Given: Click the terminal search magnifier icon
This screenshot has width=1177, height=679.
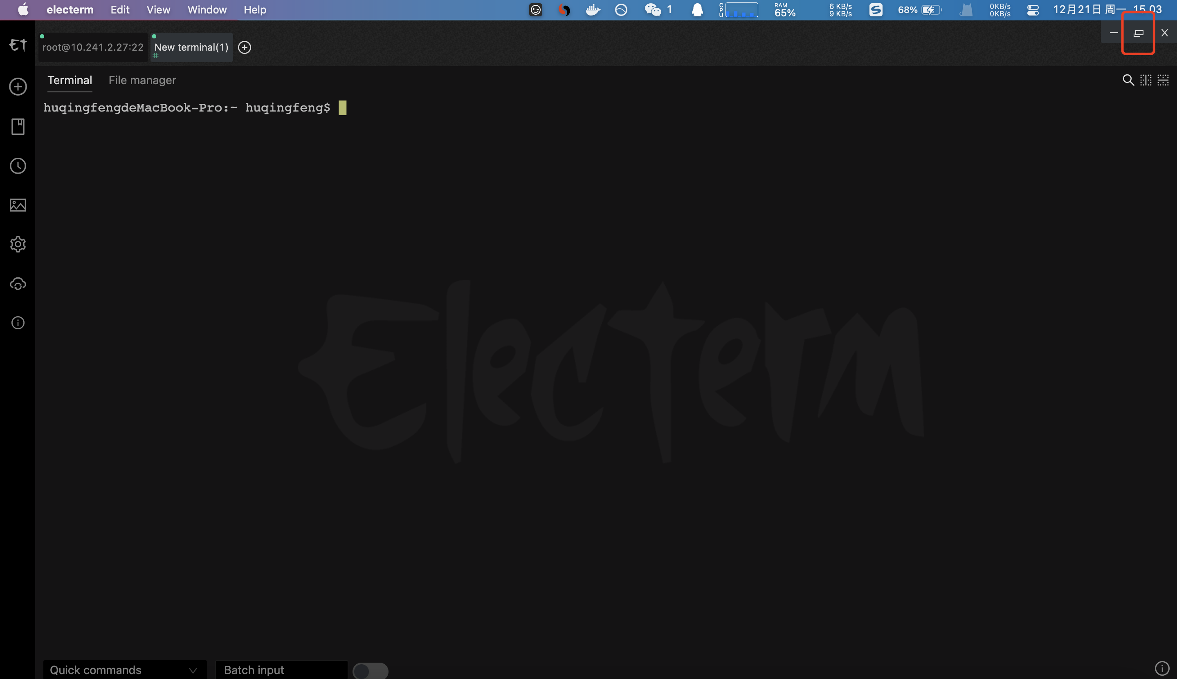Looking at the screenshot, I should point(1128,80).
